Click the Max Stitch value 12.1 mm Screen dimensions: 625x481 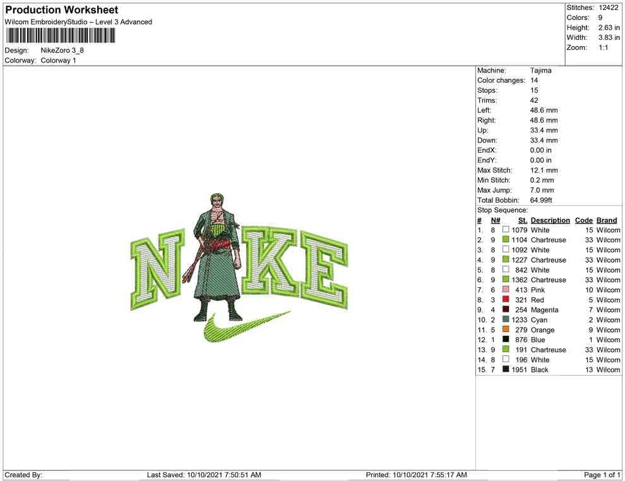(x=544, y=170)
